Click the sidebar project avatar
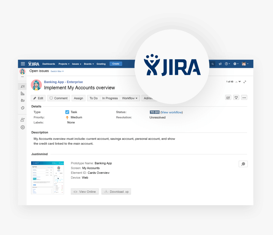 tap(23, 71)
